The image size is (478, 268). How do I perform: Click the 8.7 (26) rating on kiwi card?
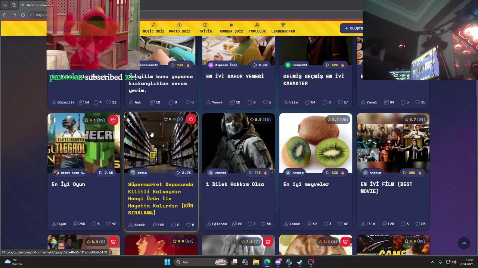pos(337,119)
